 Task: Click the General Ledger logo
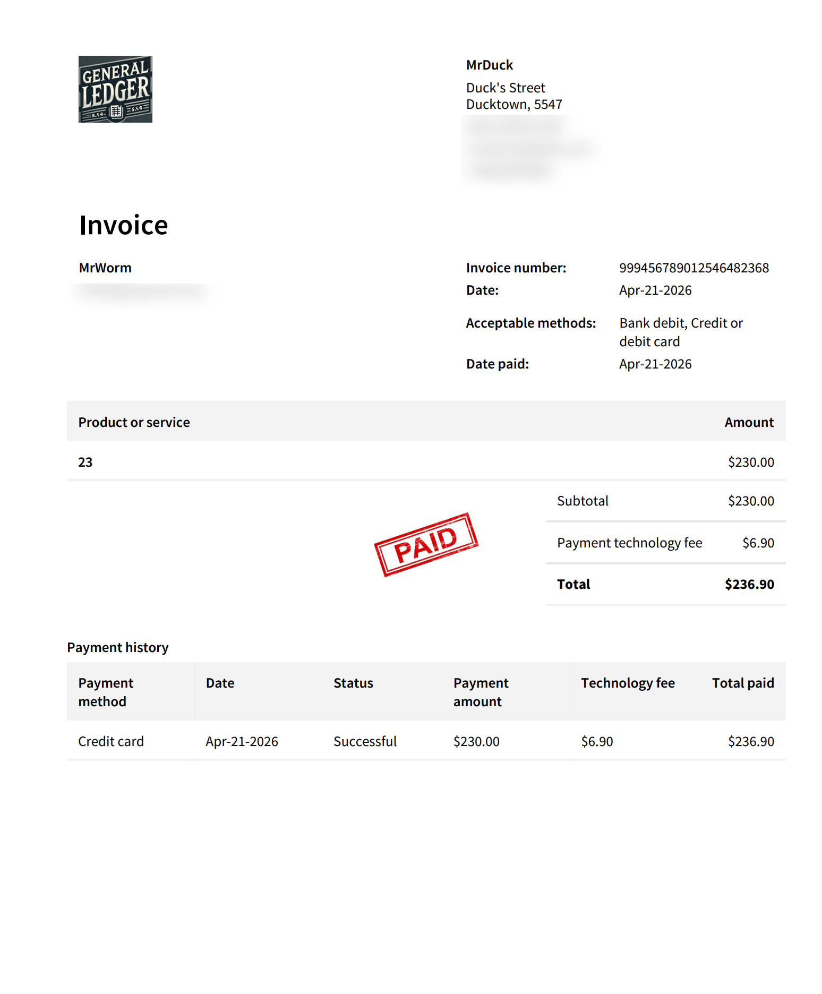click(115, 89)
